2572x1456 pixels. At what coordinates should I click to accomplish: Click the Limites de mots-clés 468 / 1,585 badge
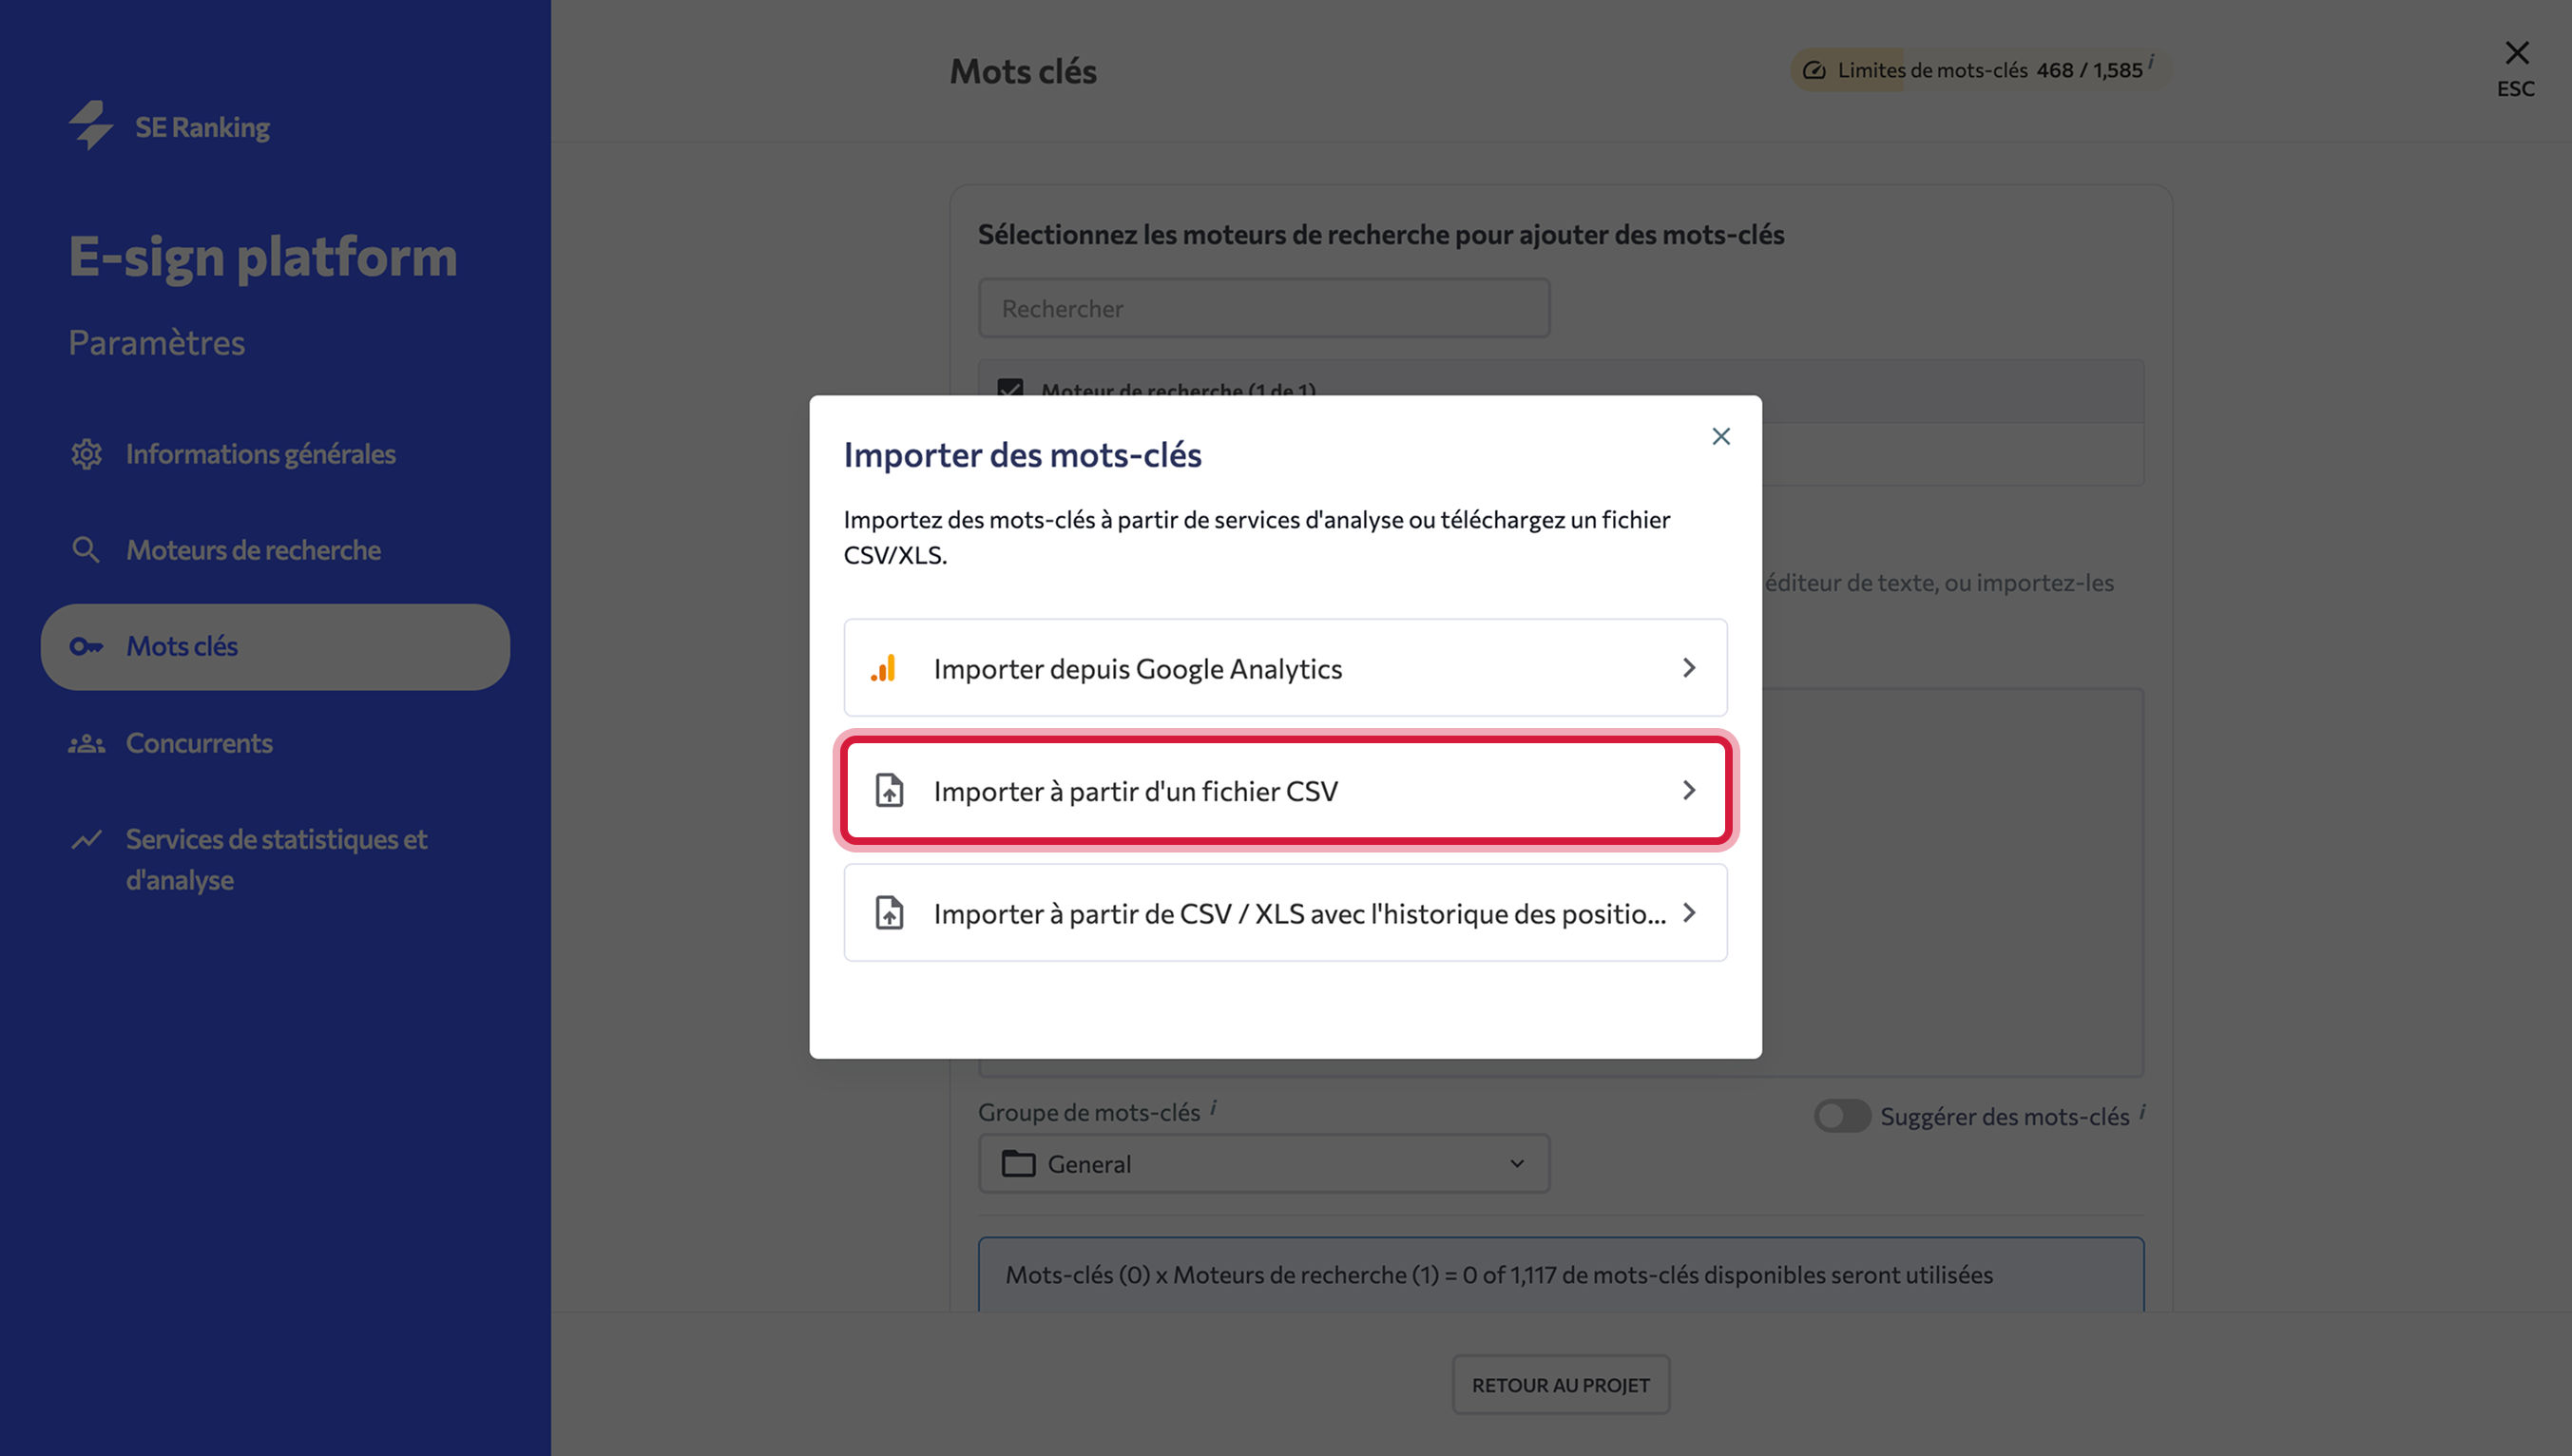pyautogui.click(x=1980, y=70)
